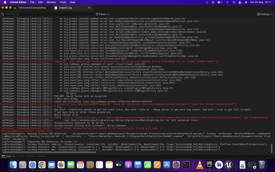Open Terminal from the dock
275x172 pixels.
coord(186,164)
